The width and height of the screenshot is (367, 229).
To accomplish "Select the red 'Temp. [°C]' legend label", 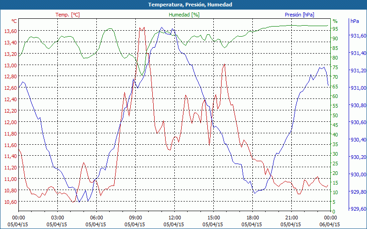I will [x=67, y=15].
